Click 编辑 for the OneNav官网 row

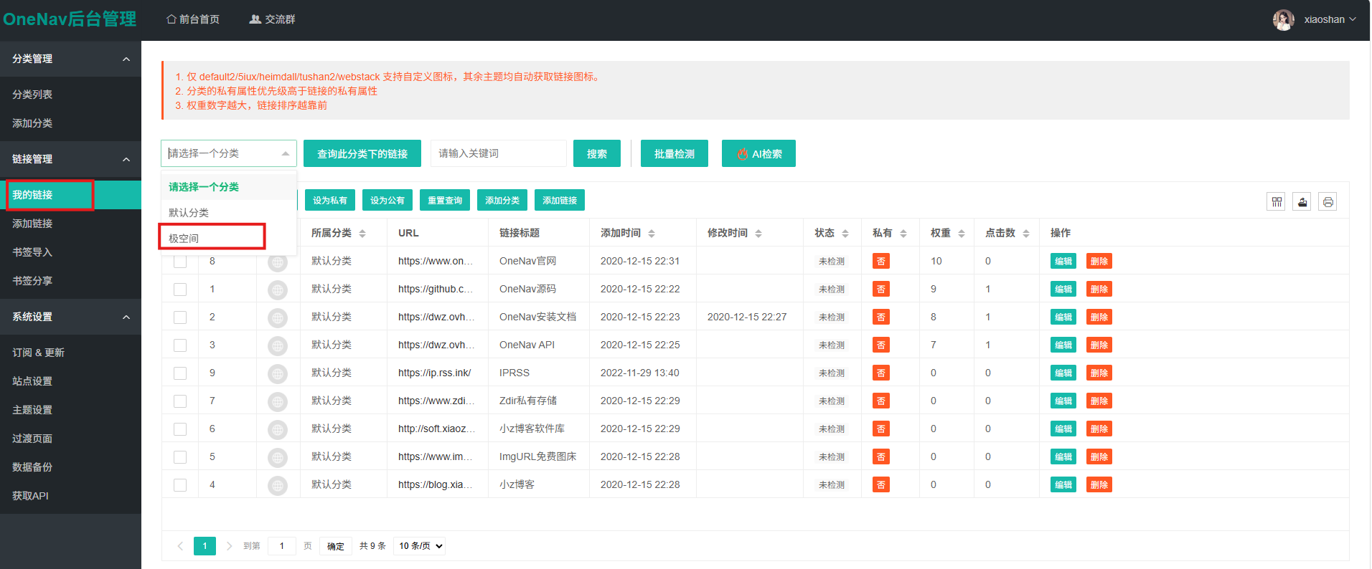pos(1063,262)
